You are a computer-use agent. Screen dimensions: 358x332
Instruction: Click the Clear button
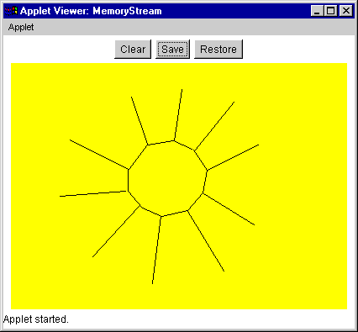133,50
